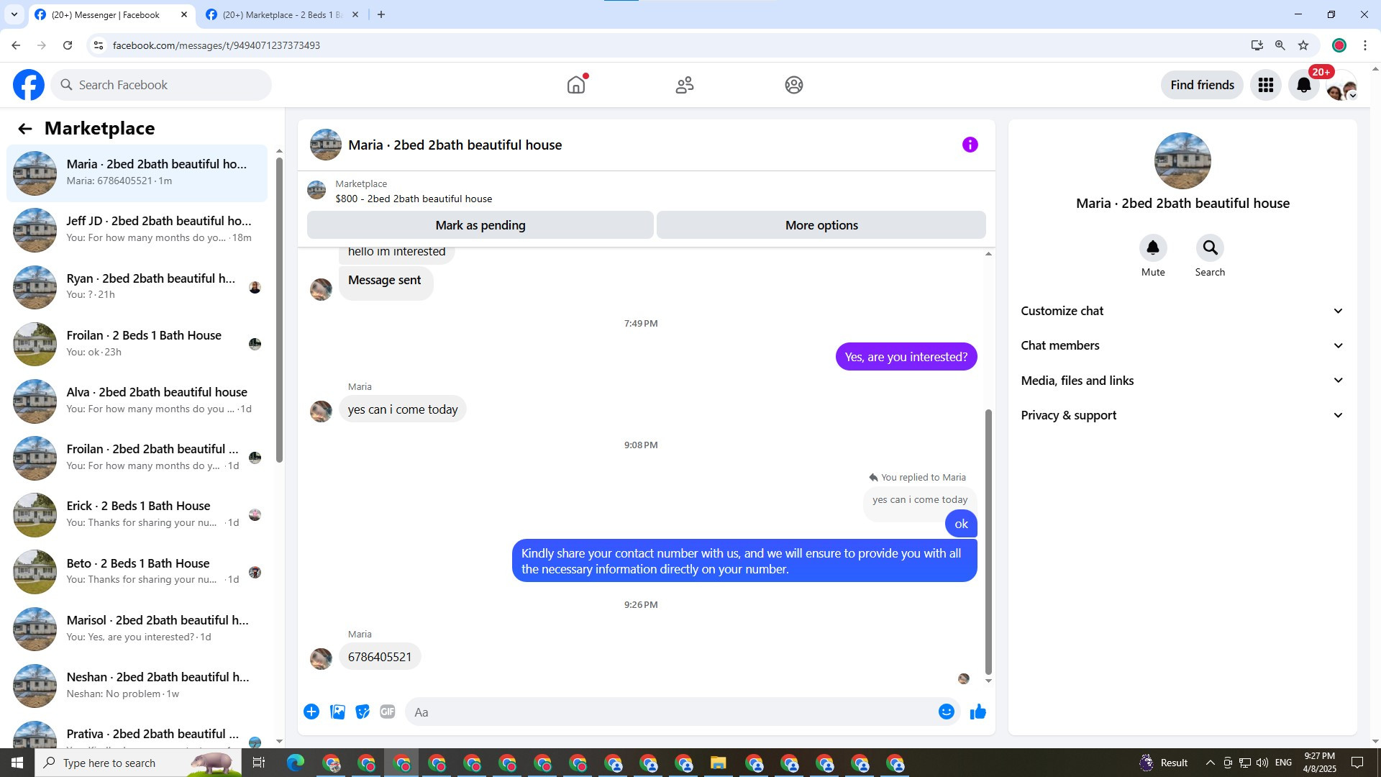Viewport: 1381px width, 777px height.
Task: Click the More options button
Action: (x=821, y=225)
